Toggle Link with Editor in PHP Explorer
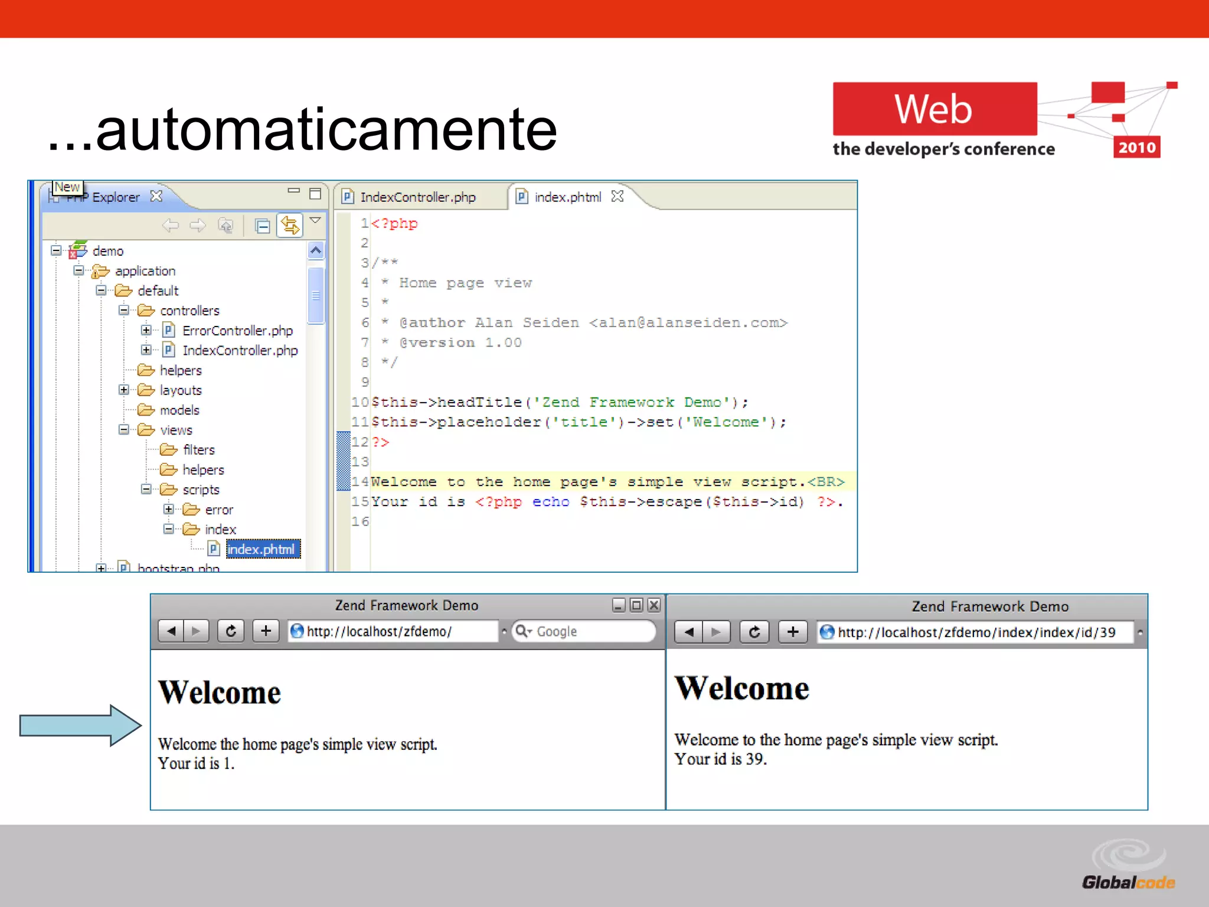Screen dimensions: 1209x907 [x=290, y=225]
